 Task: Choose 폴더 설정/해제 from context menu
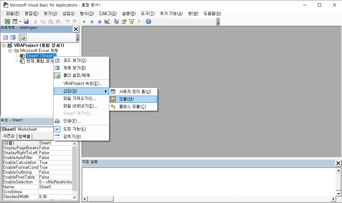pos(81,75)
